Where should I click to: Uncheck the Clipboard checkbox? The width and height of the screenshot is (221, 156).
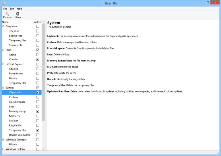[38, 93]
